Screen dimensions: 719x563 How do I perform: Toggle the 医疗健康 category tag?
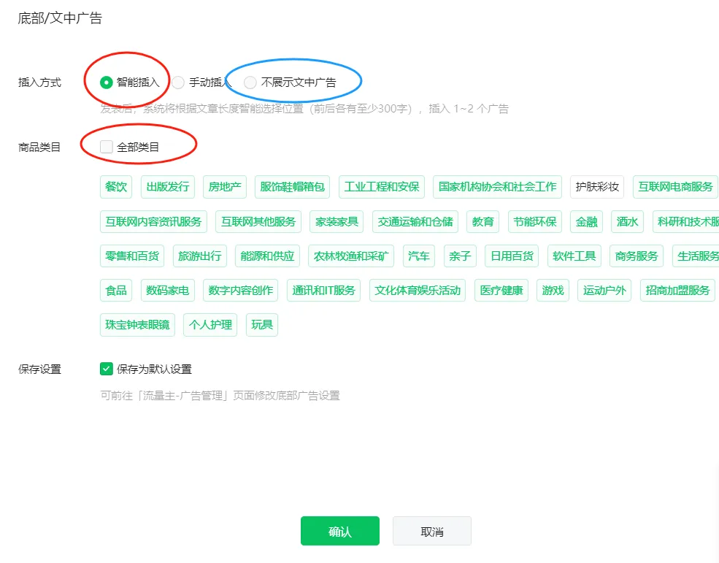(x=501, y=291)
